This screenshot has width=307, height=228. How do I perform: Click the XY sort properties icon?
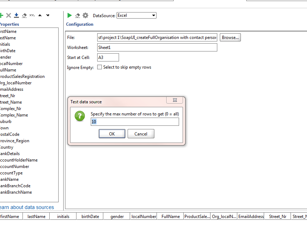tap(32, 15)
